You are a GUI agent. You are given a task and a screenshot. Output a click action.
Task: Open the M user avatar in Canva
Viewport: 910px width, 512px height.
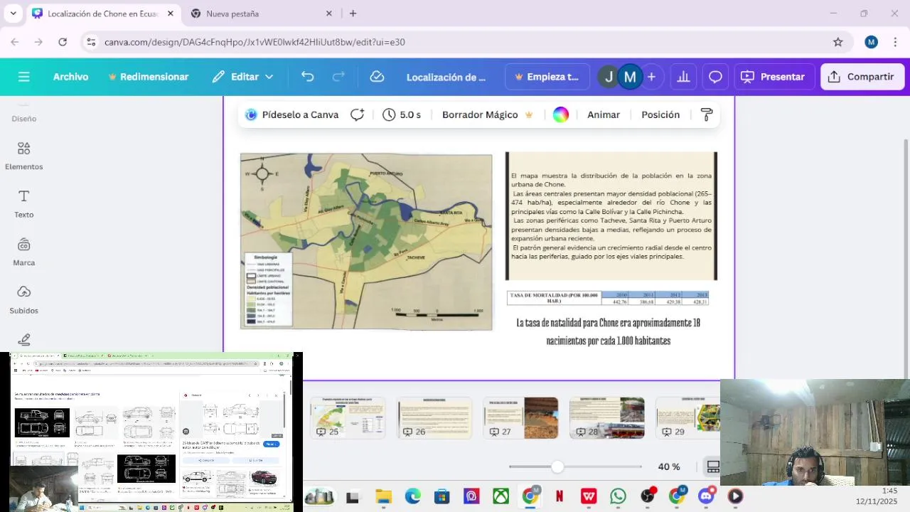point(630,77)
